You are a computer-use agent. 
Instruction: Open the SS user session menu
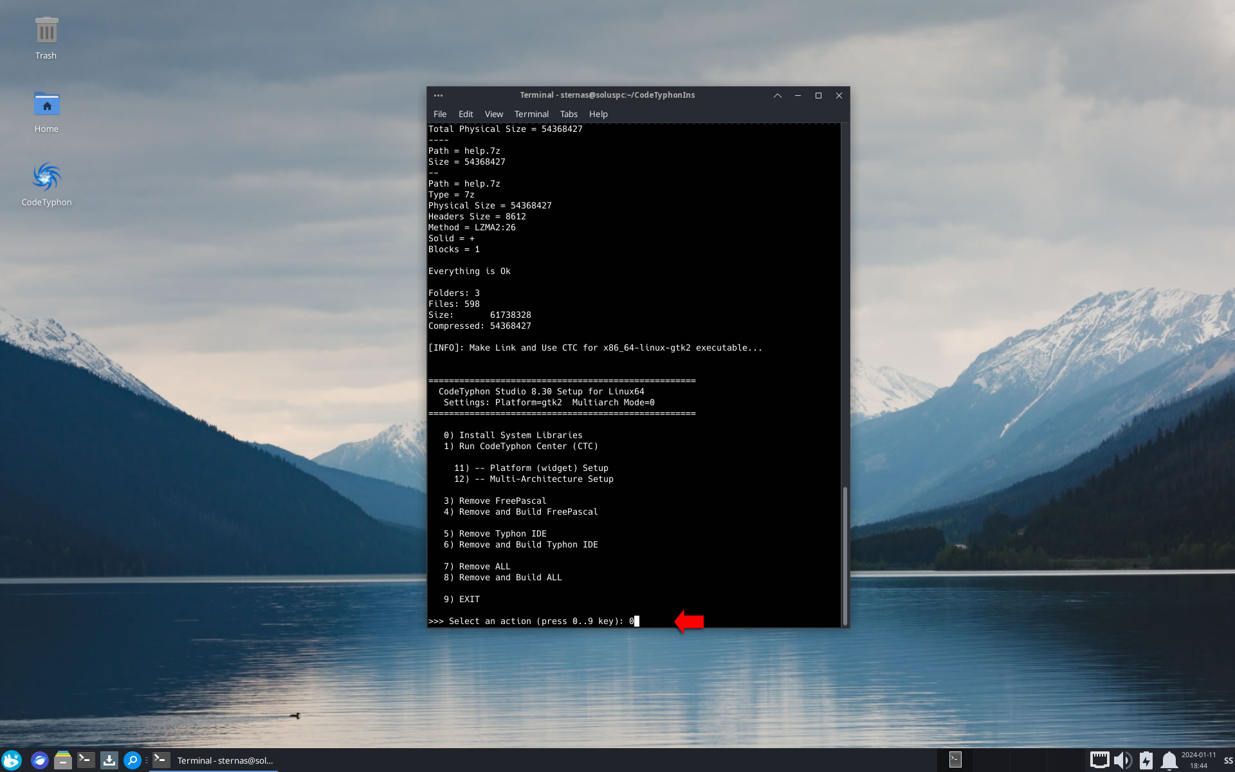tap(1228, 760)
